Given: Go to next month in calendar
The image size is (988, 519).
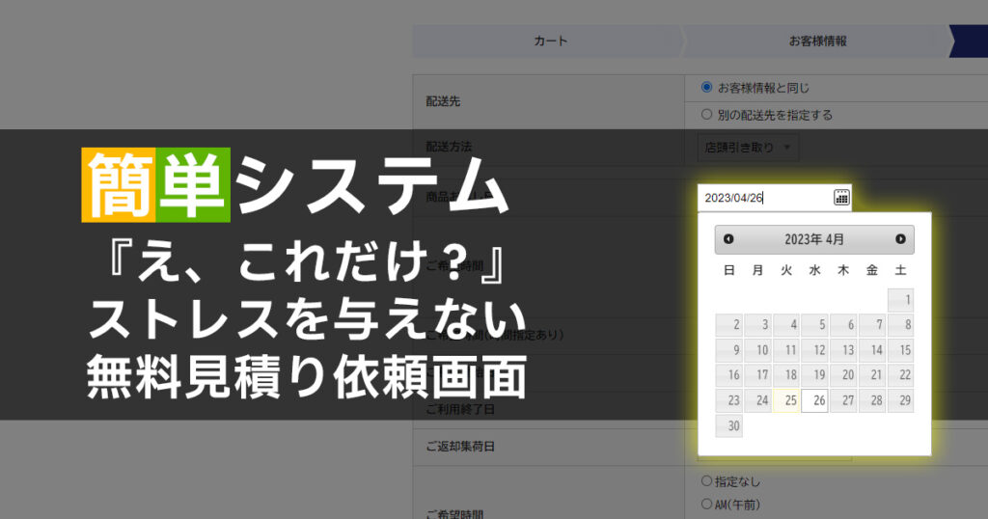Looking at the screenshot, I should (900, 238).
